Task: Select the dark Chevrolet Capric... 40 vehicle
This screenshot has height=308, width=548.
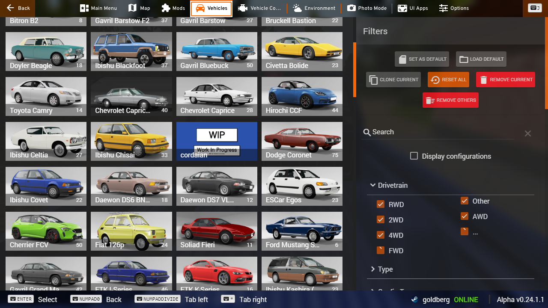Action: point(131,96)
